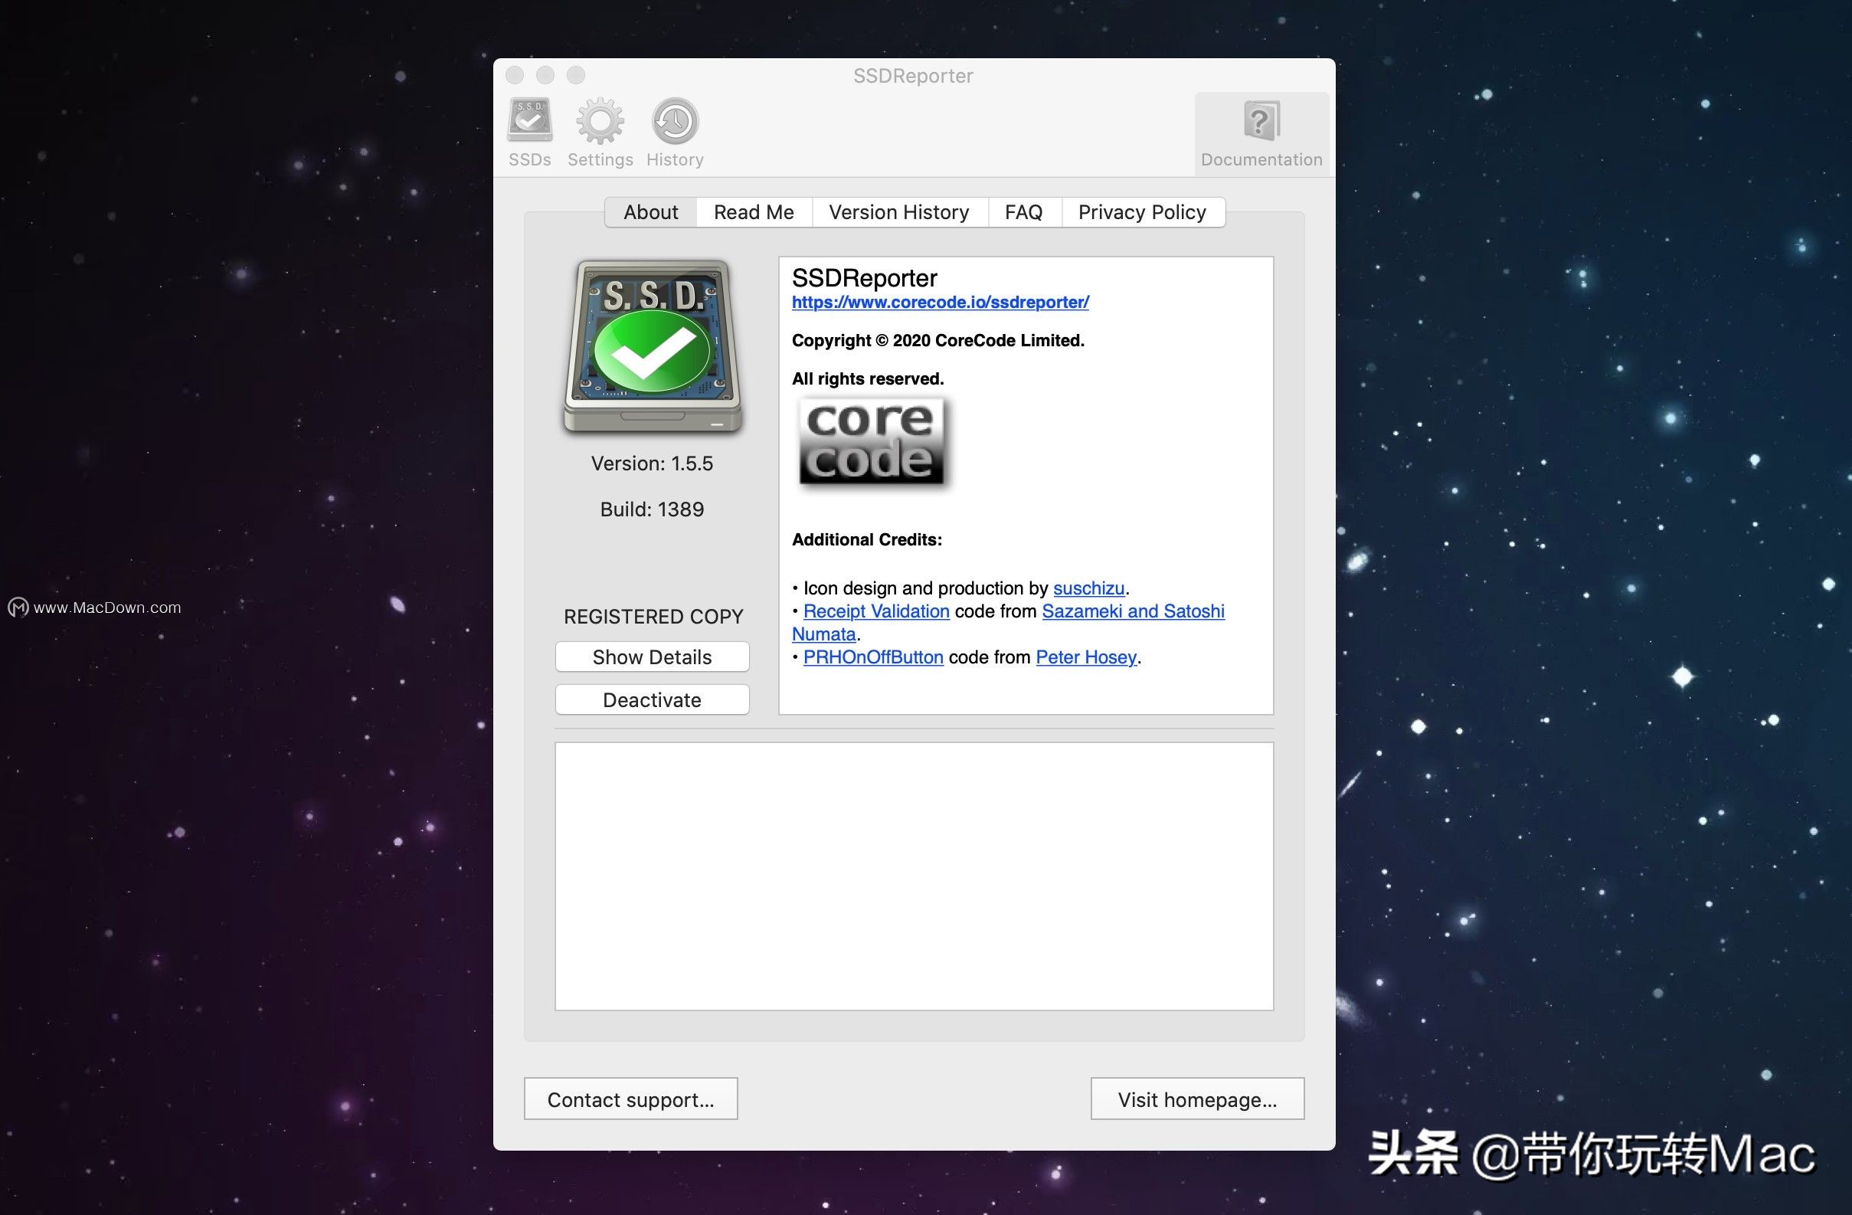The width and height of the screenshot is (1852, 1215).
Task: Minimize the SSDReporter window
Action: click(x=545, y=75)
